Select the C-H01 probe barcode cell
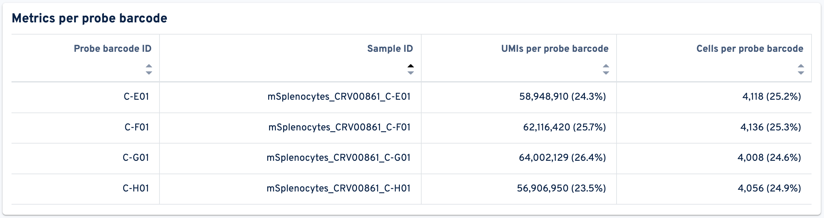Viewport: 824px width, 218px height. 136,188
